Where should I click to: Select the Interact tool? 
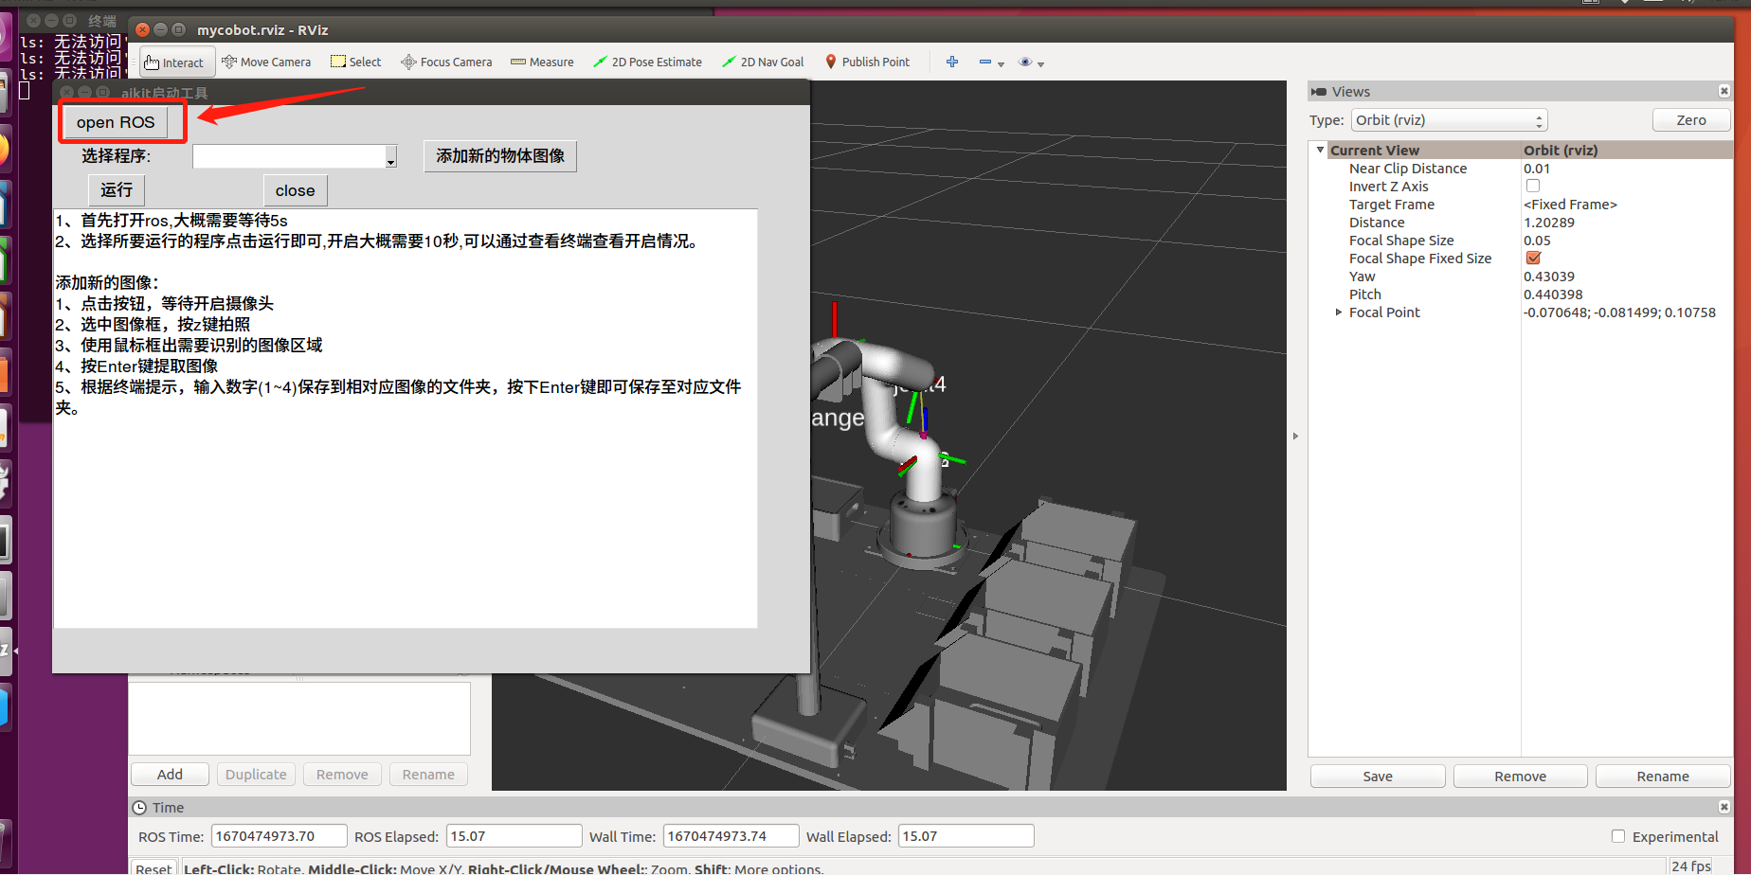(176, 62)
